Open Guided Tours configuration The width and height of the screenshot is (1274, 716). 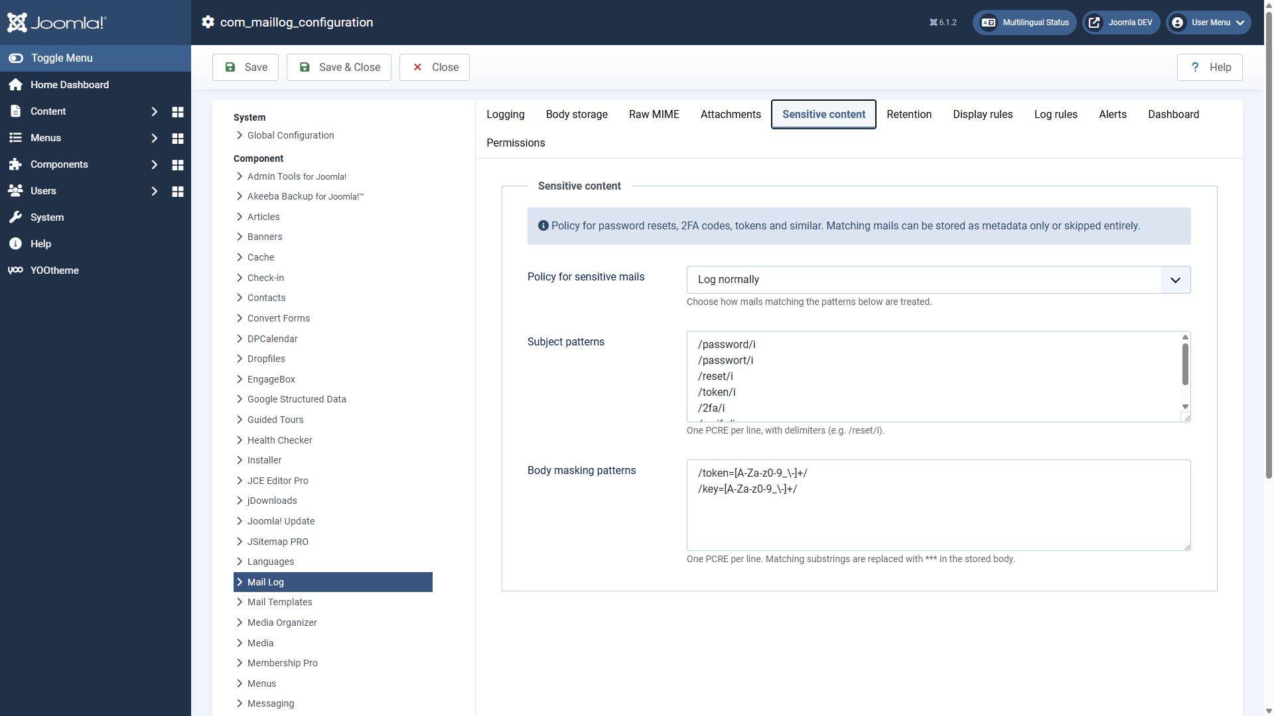[x=275, y=420]
